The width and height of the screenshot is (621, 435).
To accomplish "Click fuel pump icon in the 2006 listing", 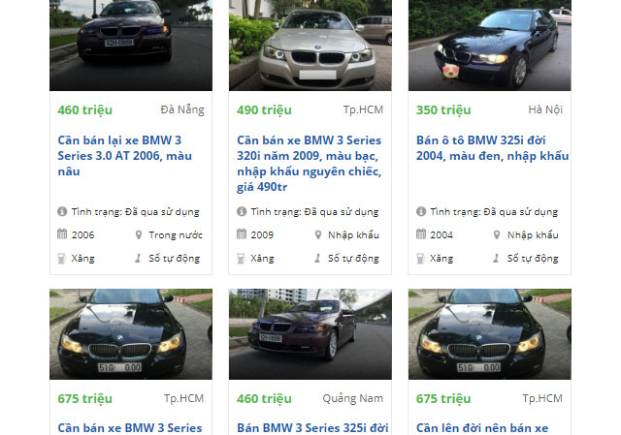I will tap(61, 259).
